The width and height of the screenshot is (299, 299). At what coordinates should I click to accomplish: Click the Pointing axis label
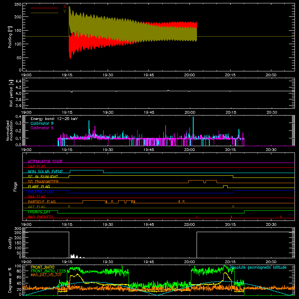pos(10,37)
